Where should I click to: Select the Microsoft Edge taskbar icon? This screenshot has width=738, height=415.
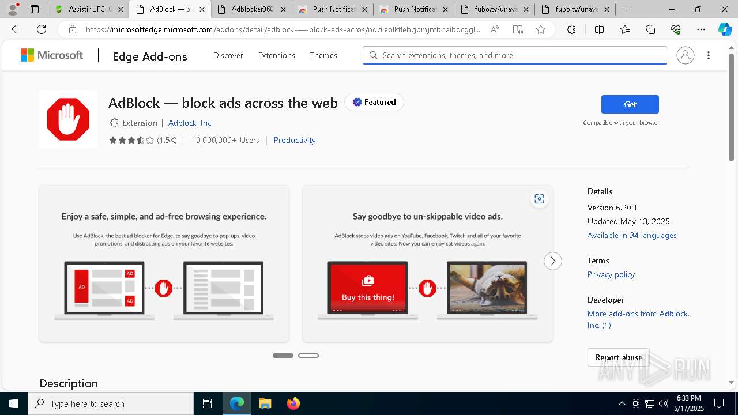click(x=237, y=403)
